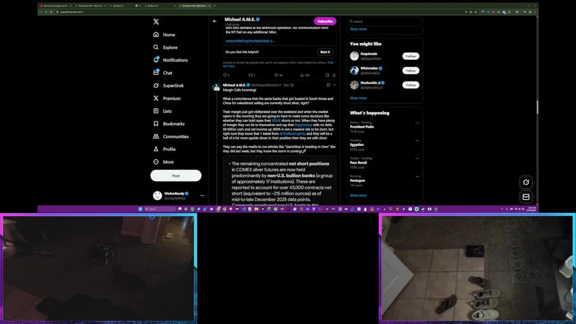Click the floating Messages envelope button
Viewport: 576px width, 324px height.
526,197
